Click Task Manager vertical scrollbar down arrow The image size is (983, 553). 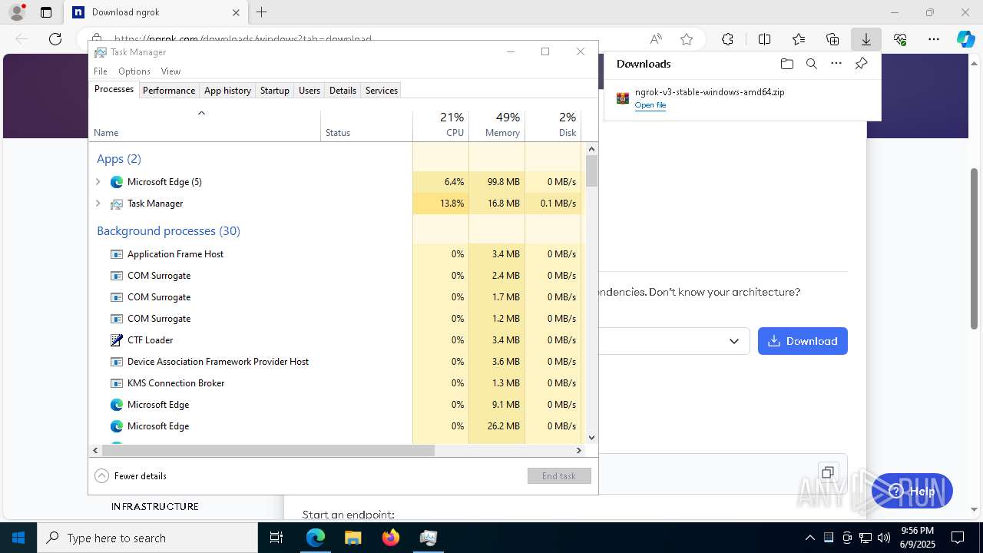pyautogui.click(x=591, y=437)
